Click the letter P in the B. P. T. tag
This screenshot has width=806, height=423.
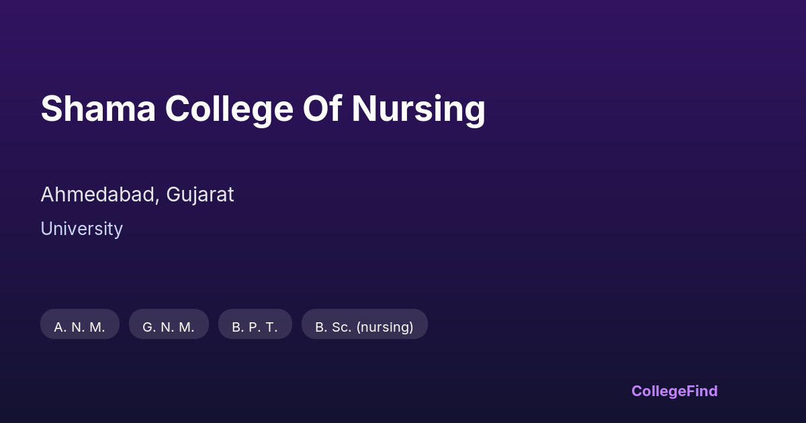(x=254, y=327)
